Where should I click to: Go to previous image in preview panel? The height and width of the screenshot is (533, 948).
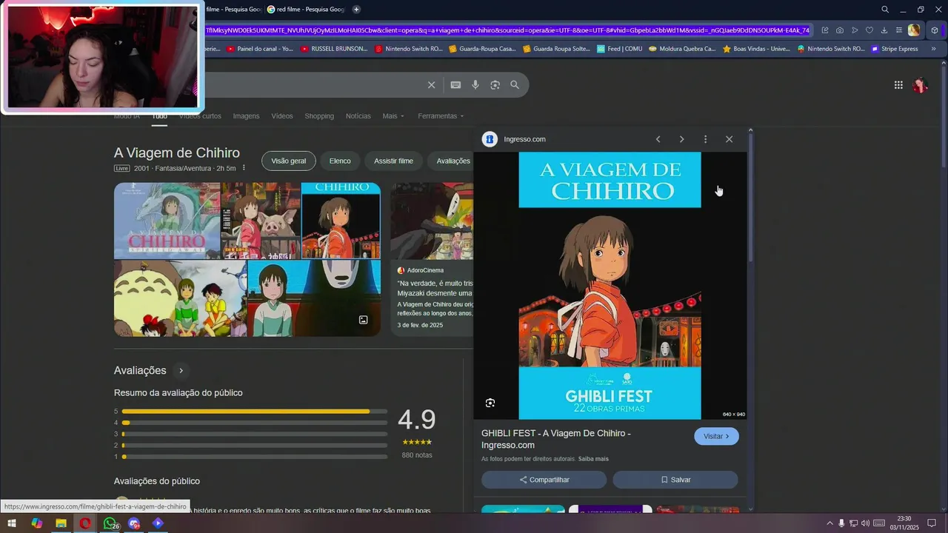(658, 139)
